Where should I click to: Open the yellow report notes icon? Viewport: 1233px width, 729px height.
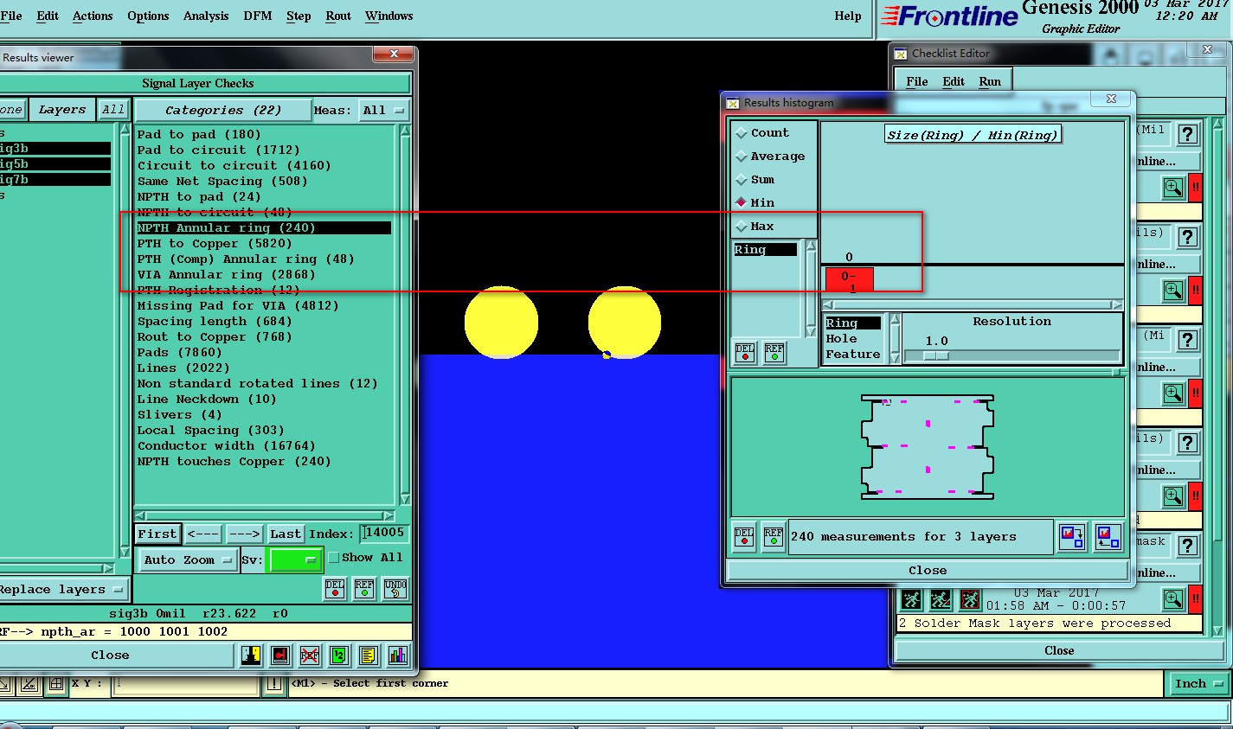(x=369, y=655)
